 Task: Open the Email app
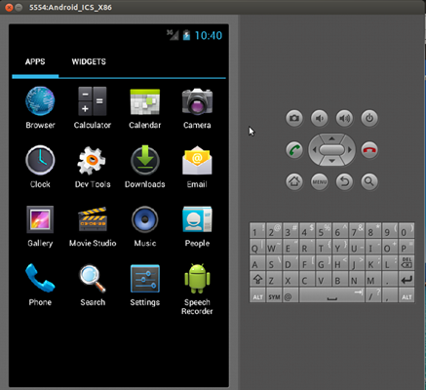point(197,167)
